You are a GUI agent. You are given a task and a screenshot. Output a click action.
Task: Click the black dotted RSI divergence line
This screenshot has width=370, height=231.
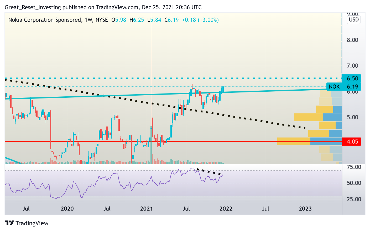(209, 172)
